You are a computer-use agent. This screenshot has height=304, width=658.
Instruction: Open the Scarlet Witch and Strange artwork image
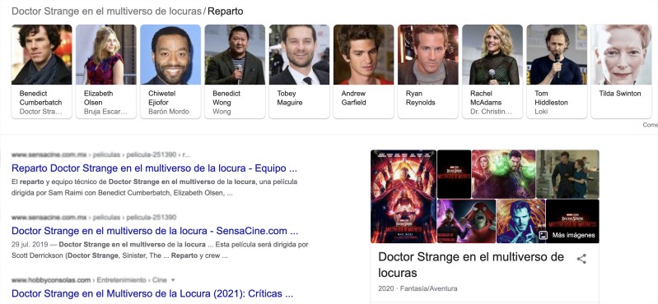(x=503, y=174)
